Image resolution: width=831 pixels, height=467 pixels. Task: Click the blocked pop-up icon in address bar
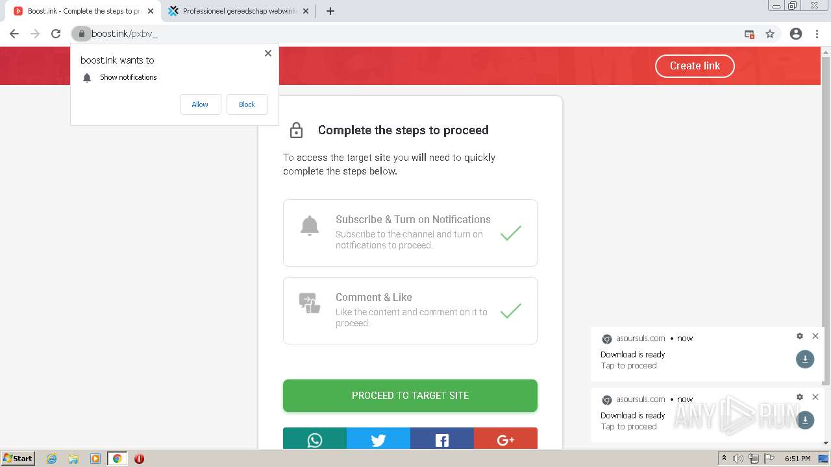(749, 34)
